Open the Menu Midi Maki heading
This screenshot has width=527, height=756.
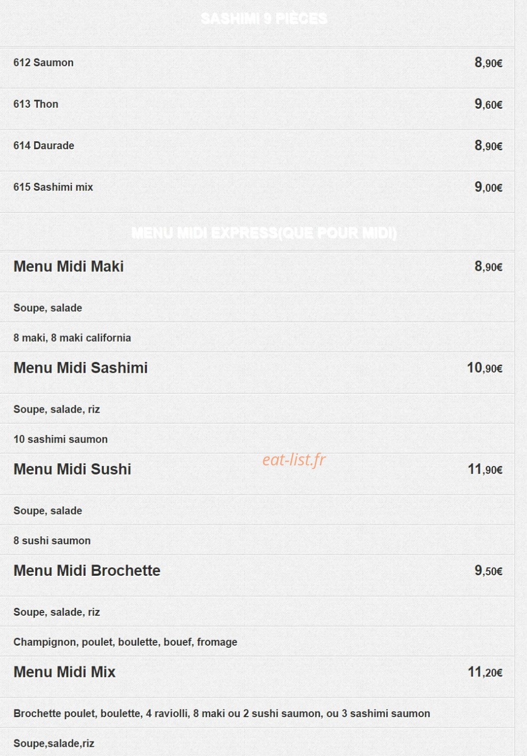(x=68, y=267)
